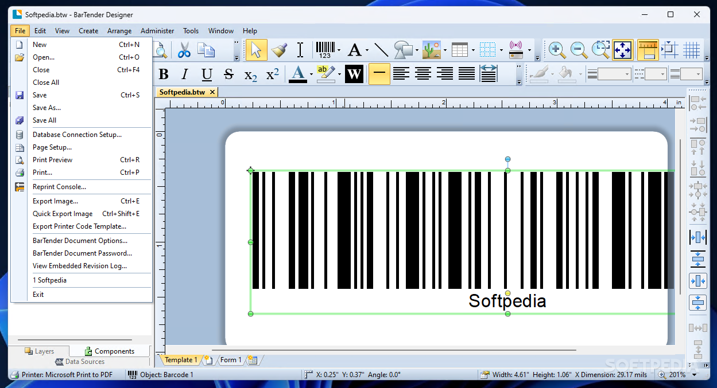Click the highlight color marker icon
Viewport: 717px width, 388px height.
tap(325, 75)
